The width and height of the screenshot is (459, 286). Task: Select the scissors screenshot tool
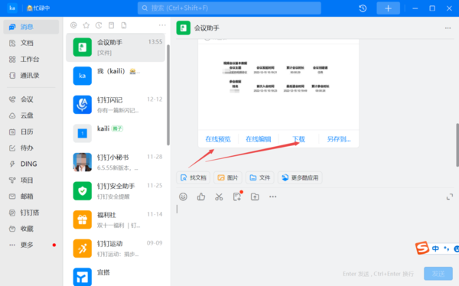click(219, 197)
